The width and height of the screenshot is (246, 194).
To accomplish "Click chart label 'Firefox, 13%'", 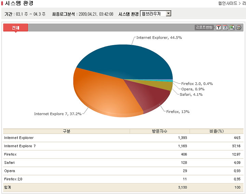I will [178, 112].
